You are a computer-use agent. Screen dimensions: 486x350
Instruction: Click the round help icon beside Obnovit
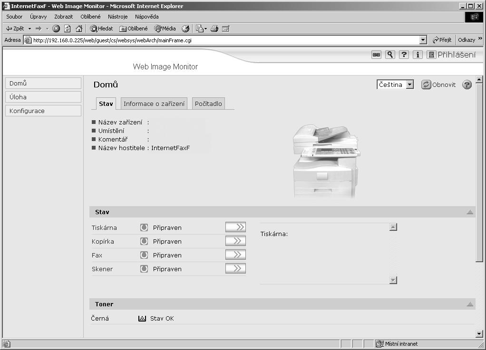[x=467, y=85]
